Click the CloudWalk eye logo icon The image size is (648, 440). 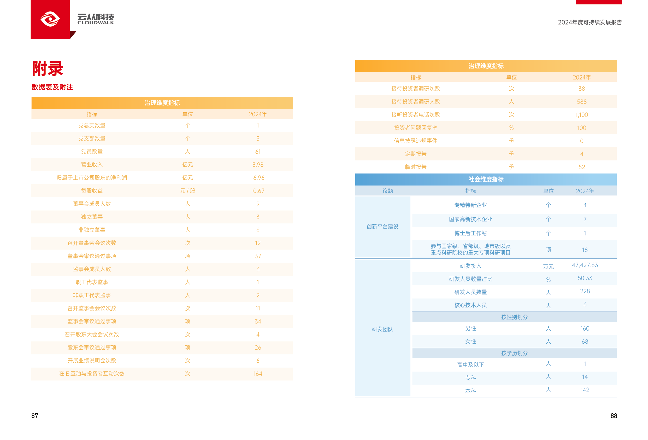(50, 19)
